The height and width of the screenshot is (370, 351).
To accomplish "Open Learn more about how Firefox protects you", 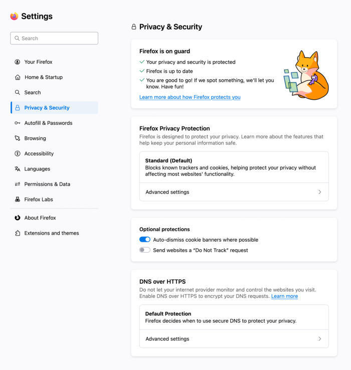I will point(190,97).
